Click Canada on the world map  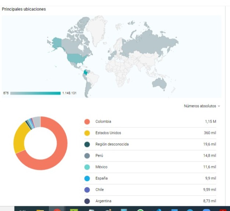[x=72, y=46]
